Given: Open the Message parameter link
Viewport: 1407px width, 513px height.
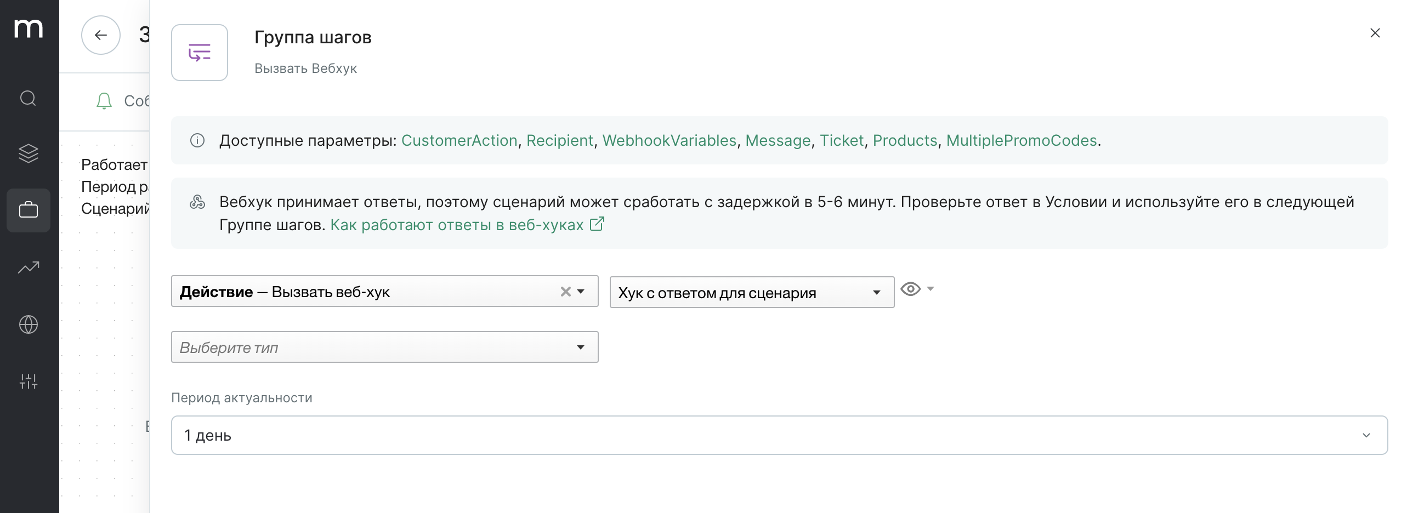Looking at the screenshot, I should pos(778,141).
